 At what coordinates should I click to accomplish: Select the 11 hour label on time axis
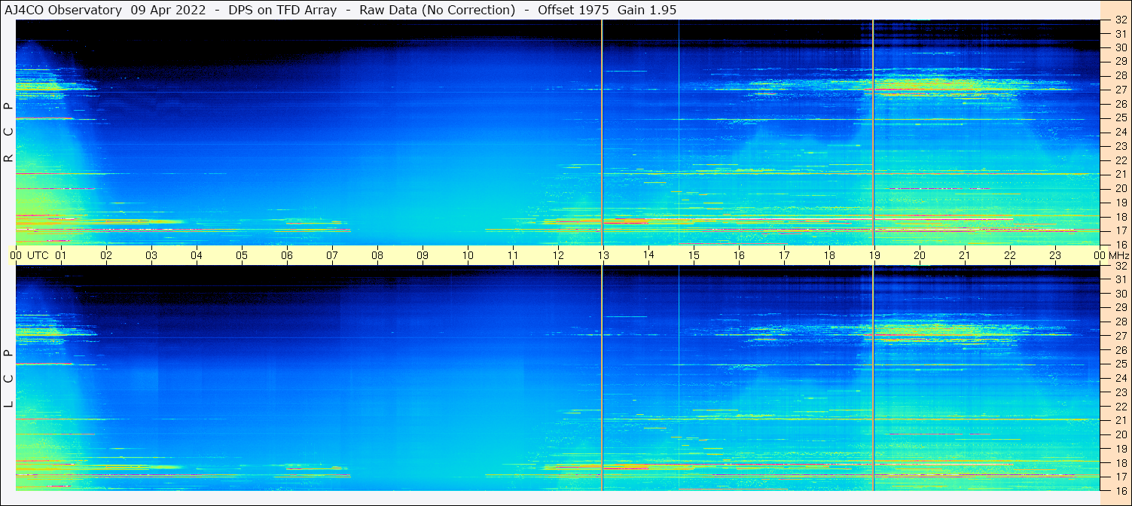[513, 255]
